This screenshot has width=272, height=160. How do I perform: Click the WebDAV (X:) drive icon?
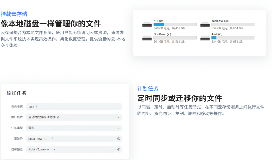(x=205, y=25)
